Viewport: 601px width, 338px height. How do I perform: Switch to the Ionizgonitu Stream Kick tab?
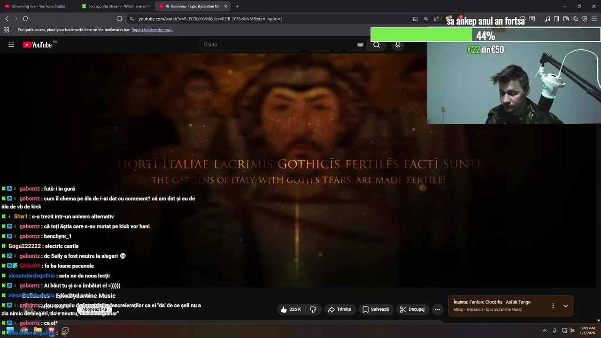(x=116, y=6)
